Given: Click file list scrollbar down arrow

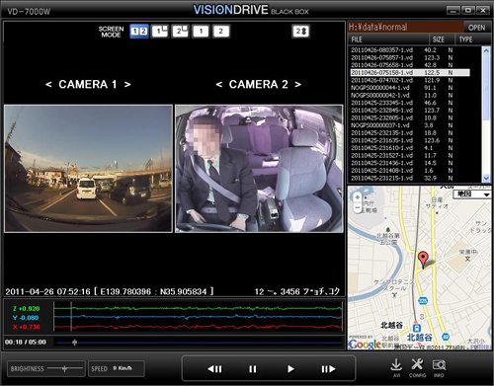Looking at the screenshot, I should 486,178.
